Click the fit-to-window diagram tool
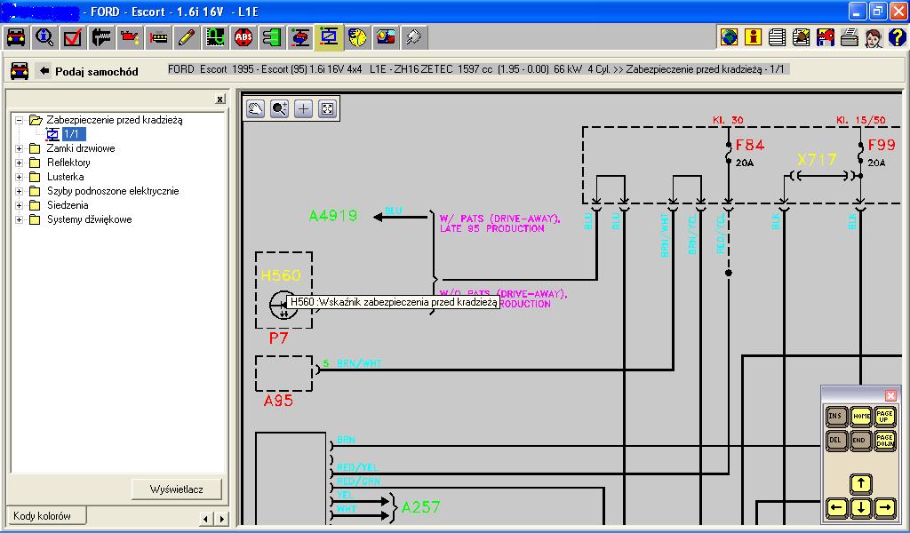Screen dimensions: 910x533 (x=327, y=108)
